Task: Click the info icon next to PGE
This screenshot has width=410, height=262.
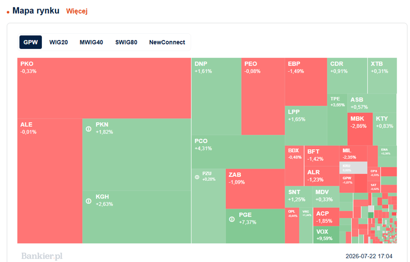Action: tap(232, 219)
